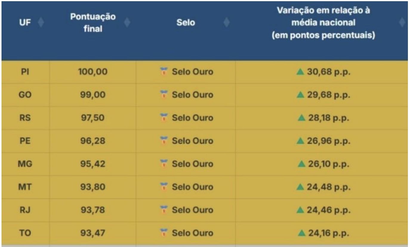Select Selo Ouro label in MG row

pos(192,164)
